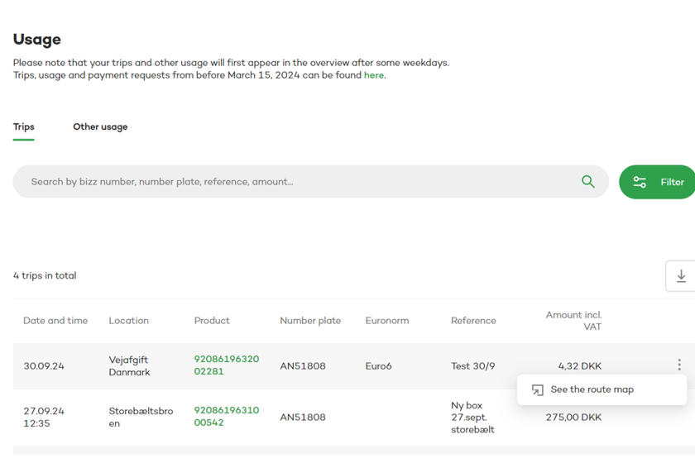Click the route map arrow icon
This screenshot has width=695, height=463.
(x=538, y=390)
